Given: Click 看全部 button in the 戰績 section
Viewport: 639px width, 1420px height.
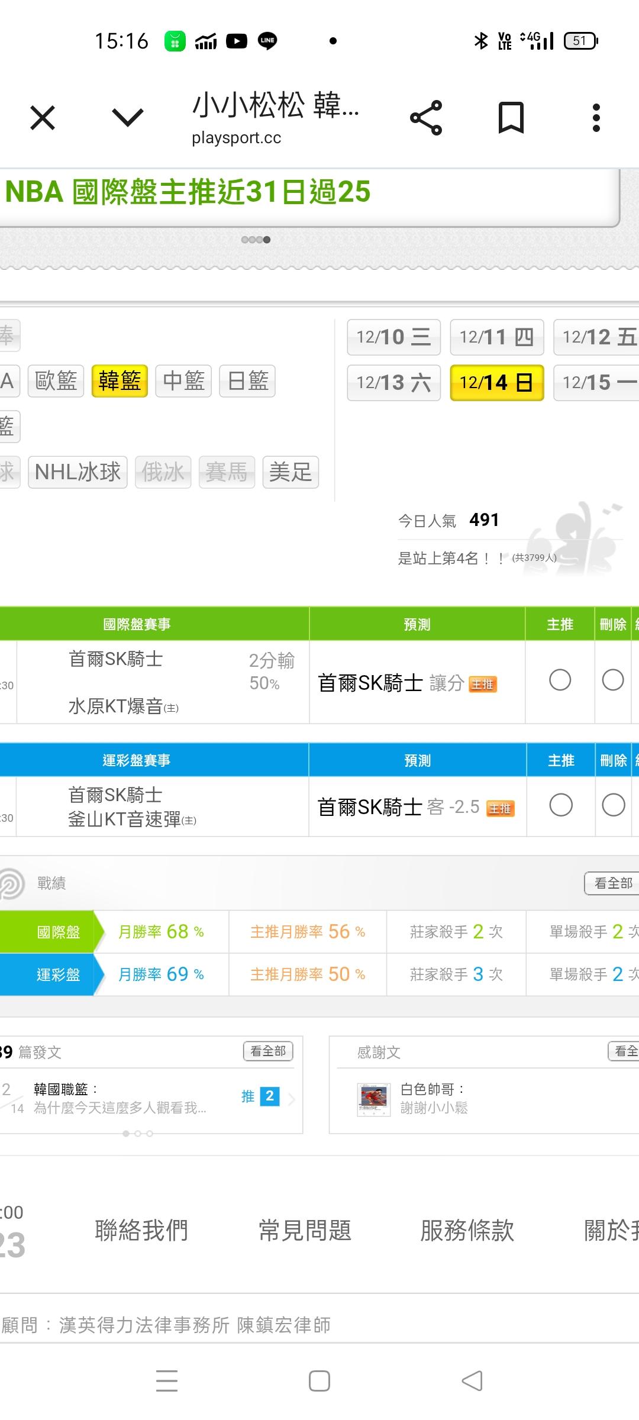Looking at the screenshot, I should 613,883.
